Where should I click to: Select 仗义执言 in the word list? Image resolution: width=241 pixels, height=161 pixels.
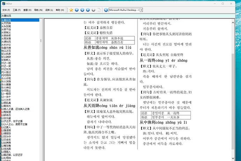(6, 54)
